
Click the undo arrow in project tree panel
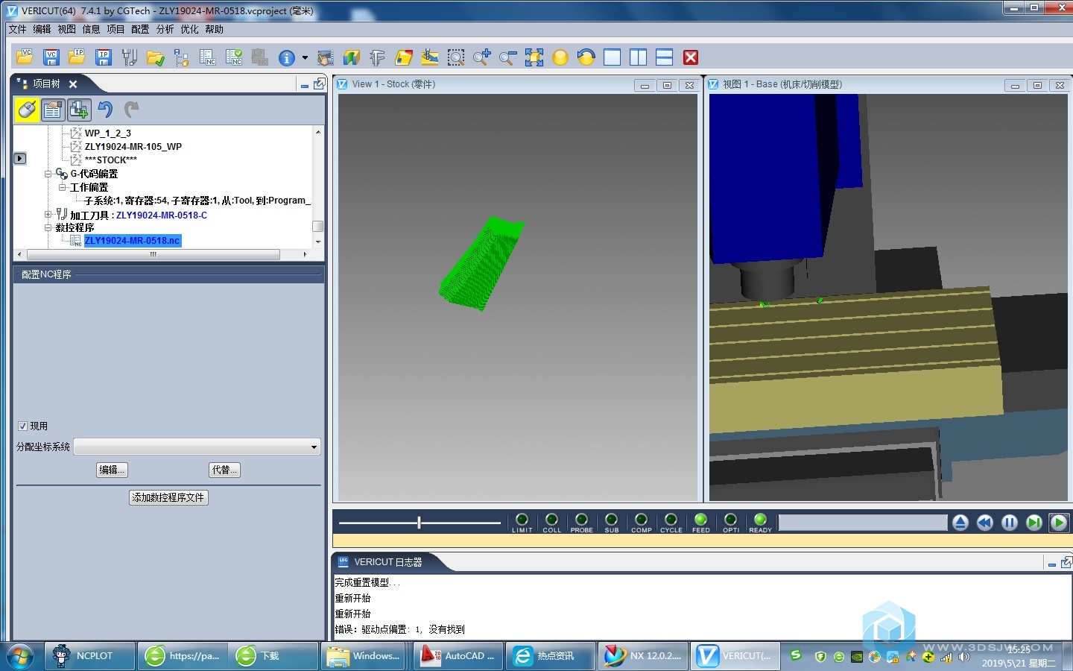(105, 110)
